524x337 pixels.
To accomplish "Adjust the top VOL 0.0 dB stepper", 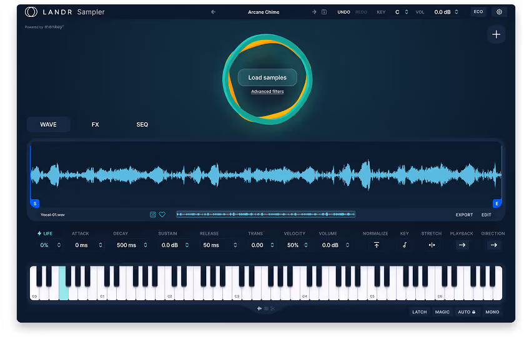I will [x=457, y=12].
